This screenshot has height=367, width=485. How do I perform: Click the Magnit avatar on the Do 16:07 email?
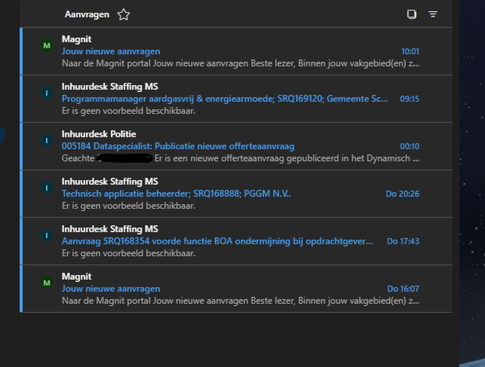[x=47, y=283]
